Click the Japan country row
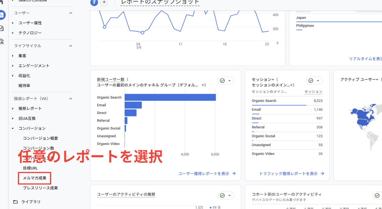The height and width of the screenshot is (209, 382). pos(339,18)
